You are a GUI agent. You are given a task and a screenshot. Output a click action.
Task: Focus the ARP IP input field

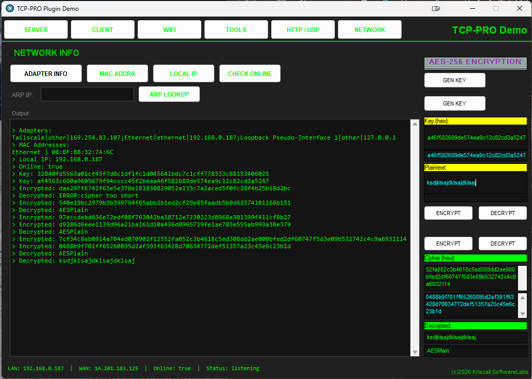click(87, 94)
